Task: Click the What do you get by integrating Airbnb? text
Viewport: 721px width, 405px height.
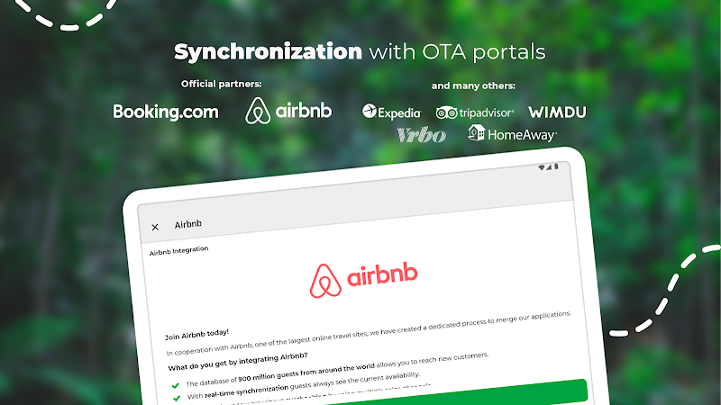Action: pyautogui.click(x=238, y=362)
